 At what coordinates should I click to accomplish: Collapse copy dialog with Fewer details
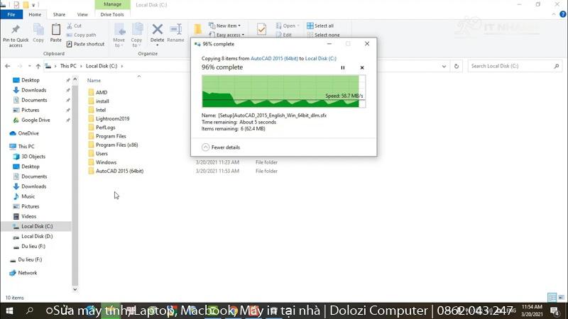[x=221, y=147]
